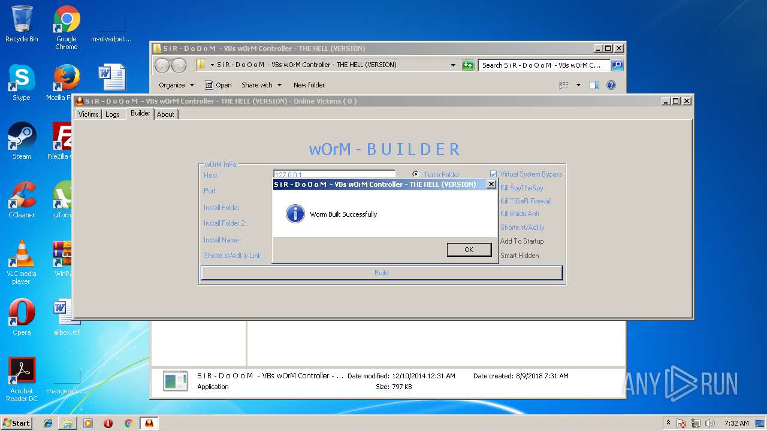The width and height of the screenshot is (767, 431).
Task: Click the Windows Explorer taskbar icon
Action: pyautogui.click(x=68, y=423)
